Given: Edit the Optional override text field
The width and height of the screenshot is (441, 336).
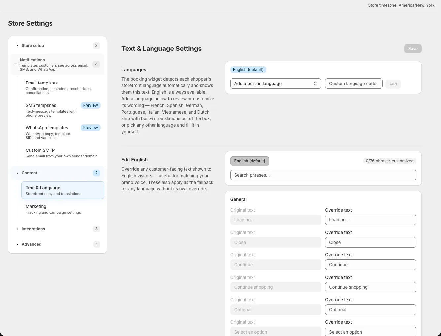Looking at the screenshot, I should pyautogui.click(x=371, y=310).
